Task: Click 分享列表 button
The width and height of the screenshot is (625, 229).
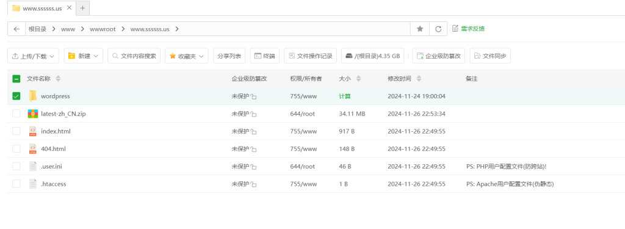Action: click(x=229, y=56)
